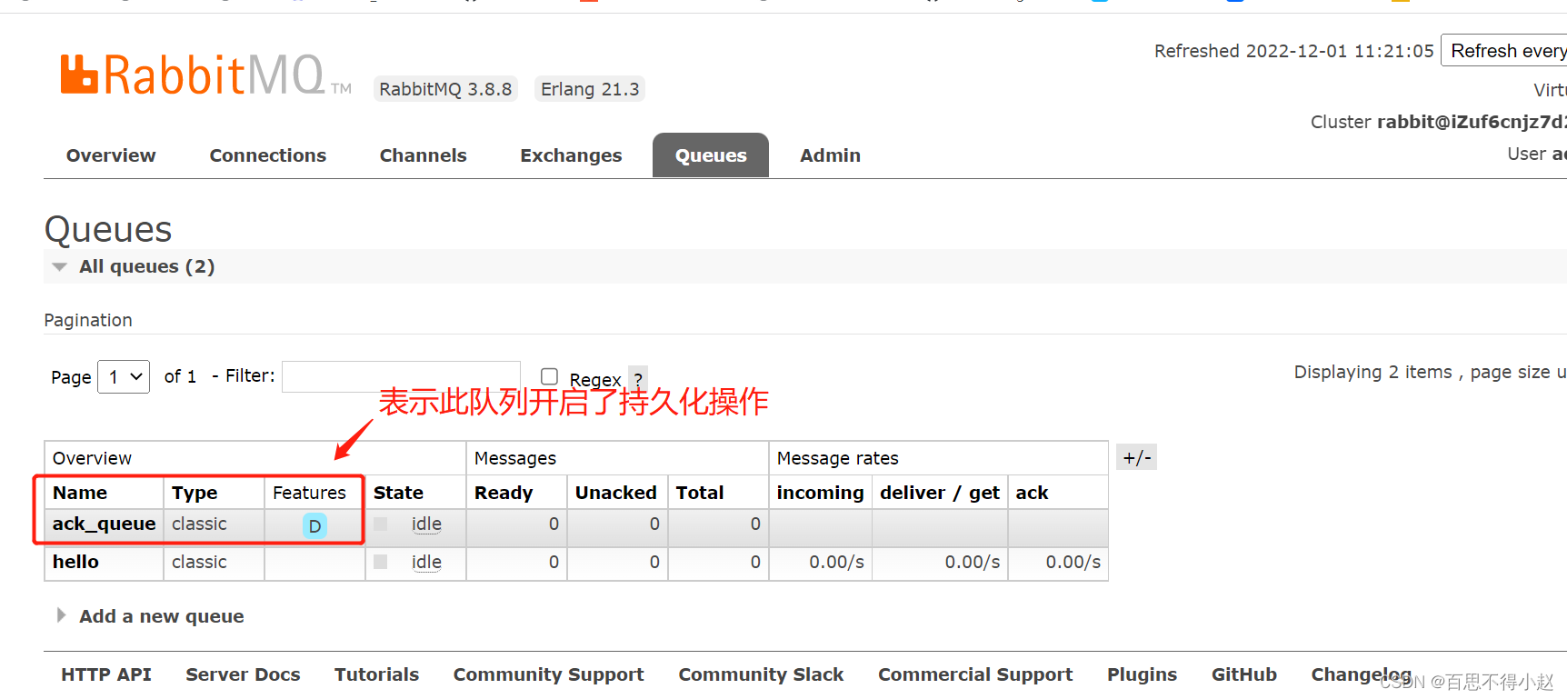Open the Channels tab
The height and width of the screenshot is (699, 1567).
tap(424, 155)
